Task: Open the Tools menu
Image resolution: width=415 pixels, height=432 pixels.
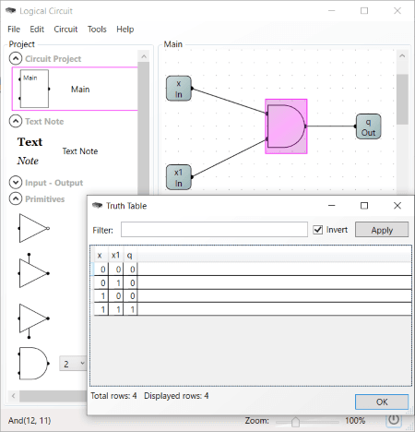Action: (97, 30)
